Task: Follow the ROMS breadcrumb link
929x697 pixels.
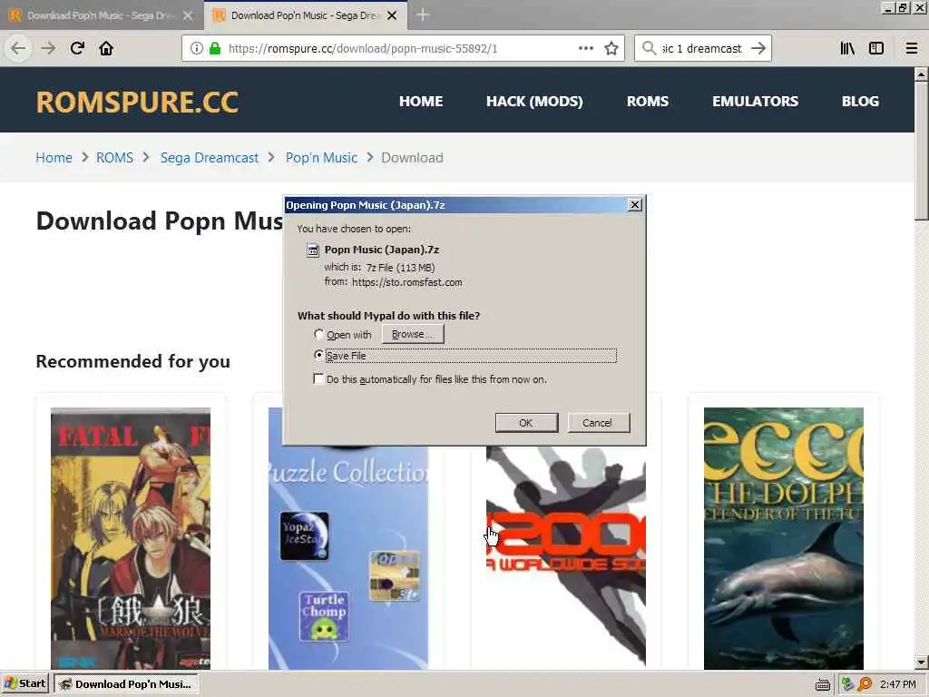Action: 115,158
